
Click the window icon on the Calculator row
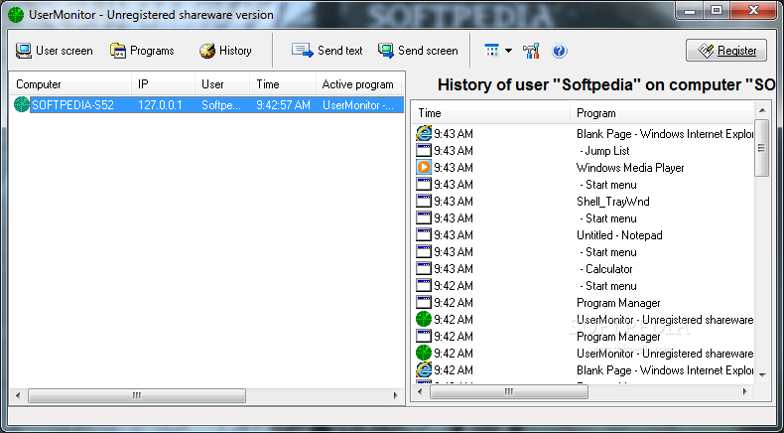point(424,268)
